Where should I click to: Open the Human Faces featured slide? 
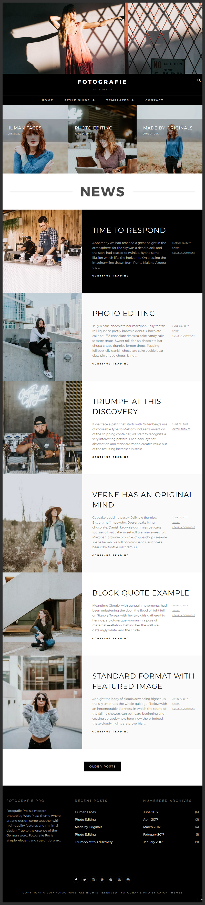pos(35,139)
